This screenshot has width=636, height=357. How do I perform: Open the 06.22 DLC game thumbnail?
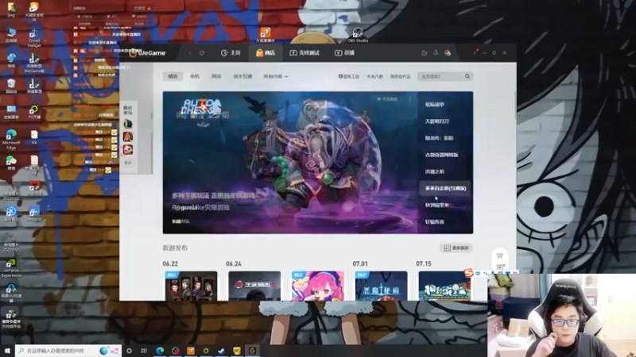pyautogui.click(x=191, y=286)
